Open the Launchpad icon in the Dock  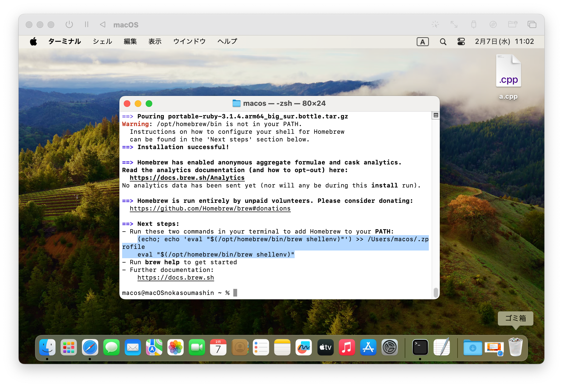(68, 348)
